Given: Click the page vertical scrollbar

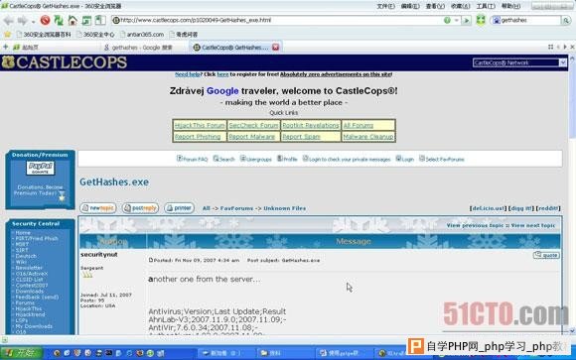Looking at the screenshot, I should 572,194.
